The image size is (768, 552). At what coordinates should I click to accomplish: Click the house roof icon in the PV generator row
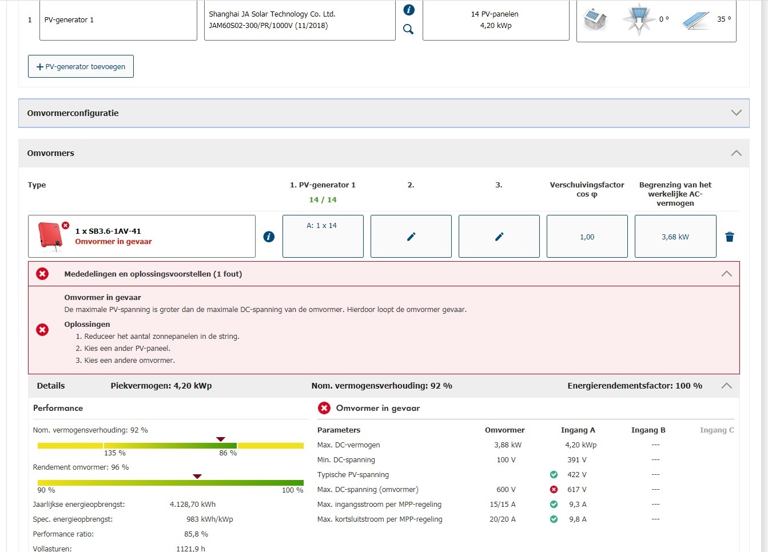tap(595, 20)
